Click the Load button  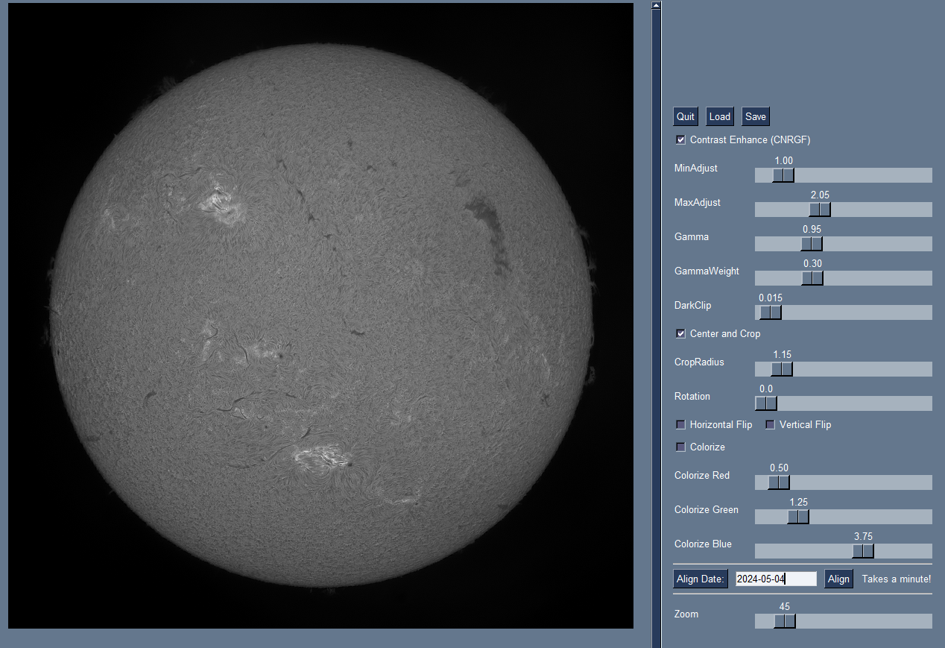720,116
